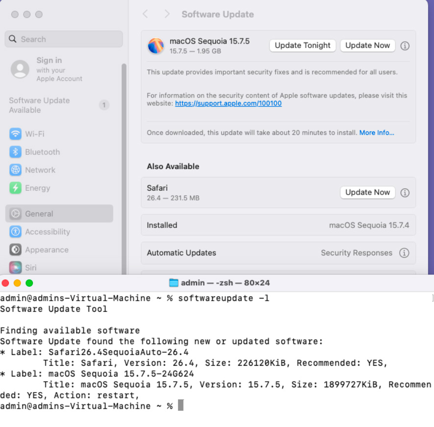Screen dimensions: 434x427
Task: Open Software Update Available in the sidebar
Action: [x=59, y=105]
